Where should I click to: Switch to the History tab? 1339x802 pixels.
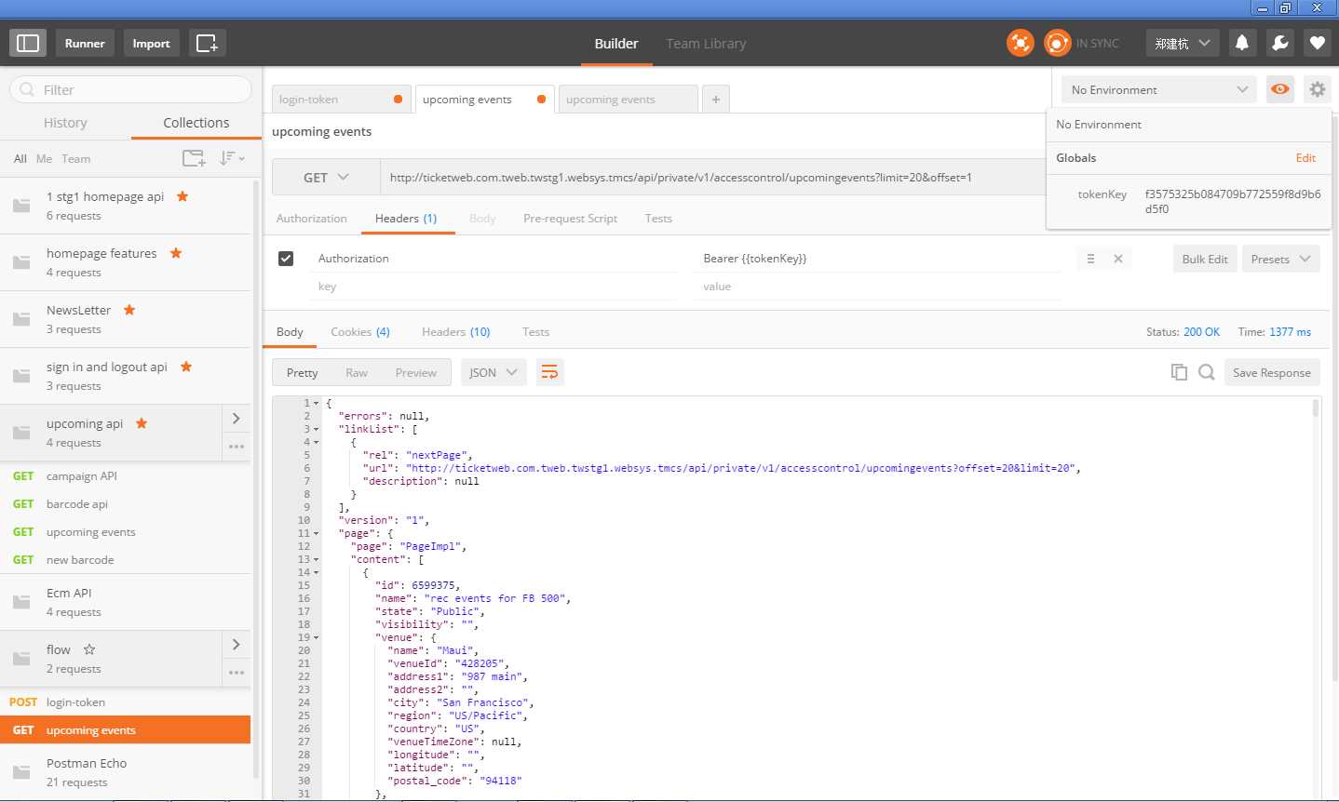pos(65,123)
